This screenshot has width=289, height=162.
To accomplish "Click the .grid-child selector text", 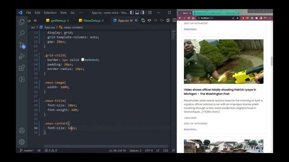I will (x=55, y=55).
